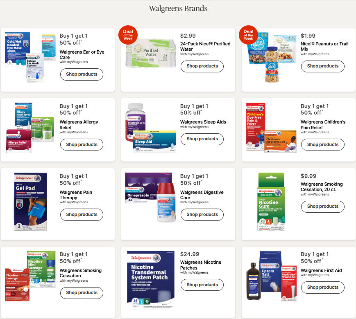This screenshot has width=356, height=319.
Task: Click Deal of the Week badge on Purified Water
Action: 128,35
